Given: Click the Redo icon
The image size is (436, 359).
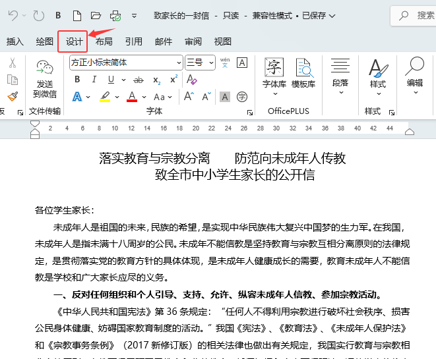Looking at the screenshot, I should [x=39, y=16].
